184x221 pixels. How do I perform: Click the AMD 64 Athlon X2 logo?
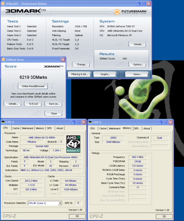[73, 144]
